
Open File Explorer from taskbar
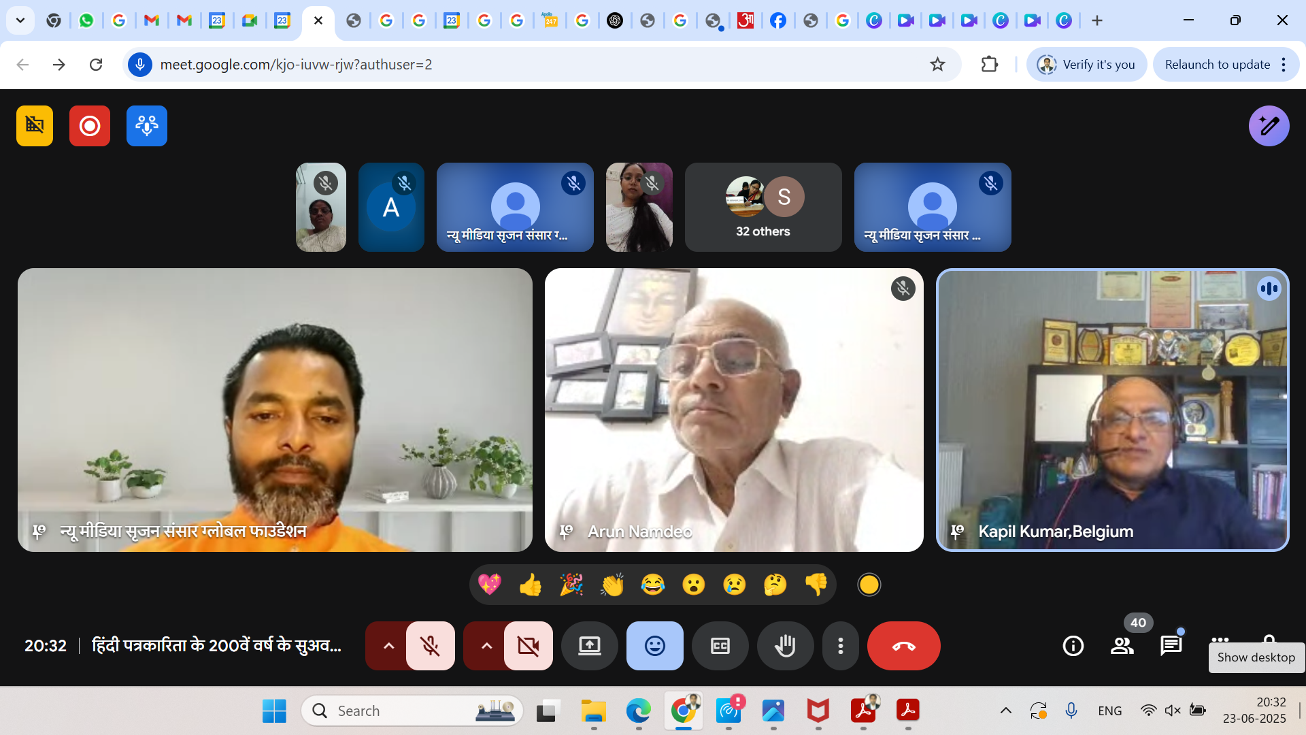tap(594, 711)
